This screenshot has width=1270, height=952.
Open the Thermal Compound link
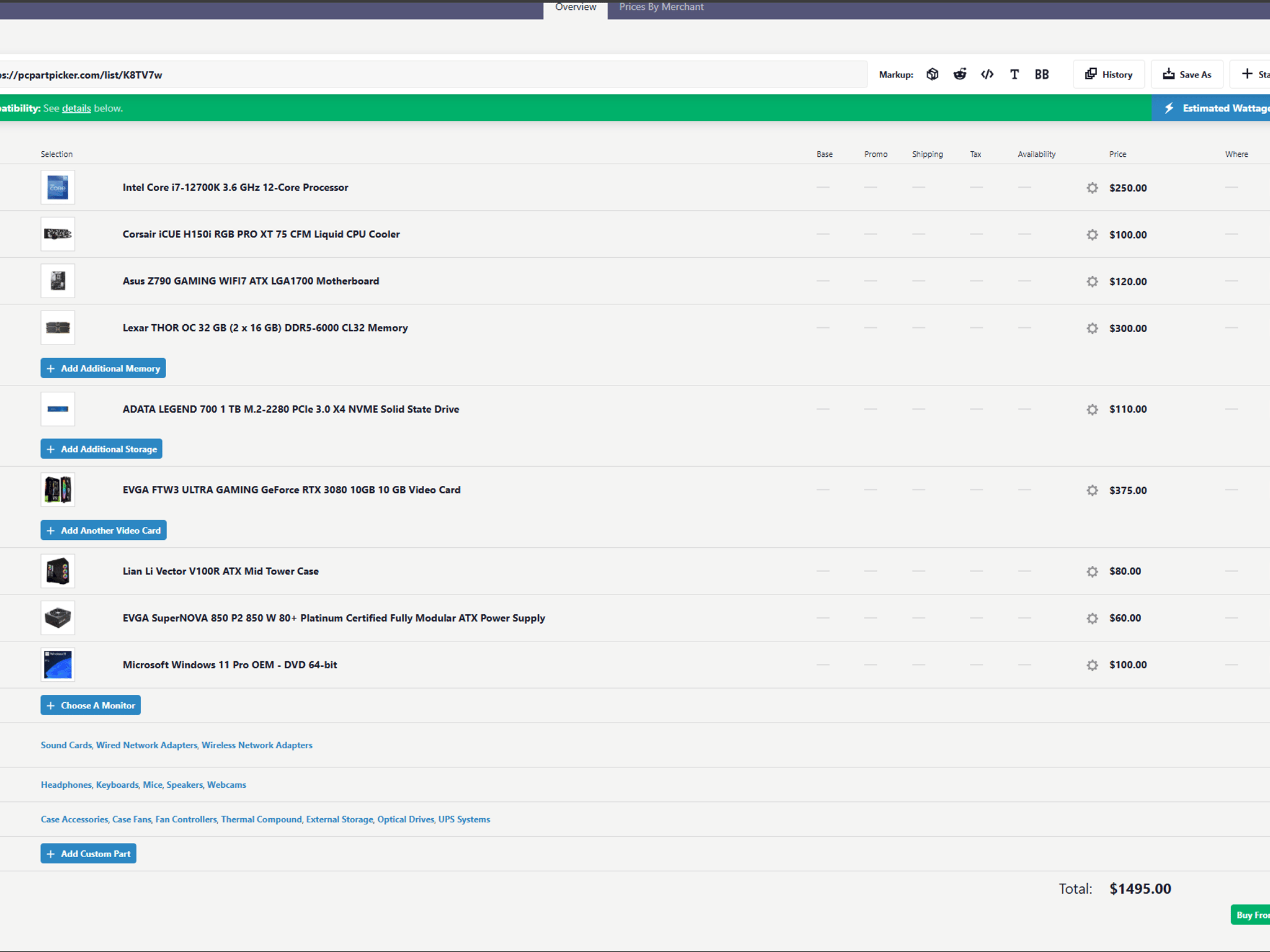tap(262, 819)
